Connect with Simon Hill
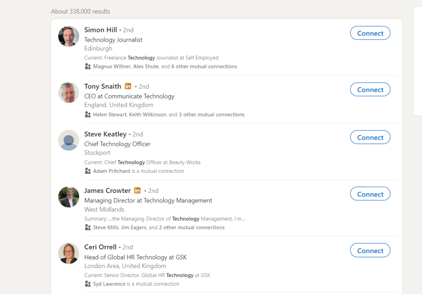This screenshot has height=294, width=422. coord(370,33)
